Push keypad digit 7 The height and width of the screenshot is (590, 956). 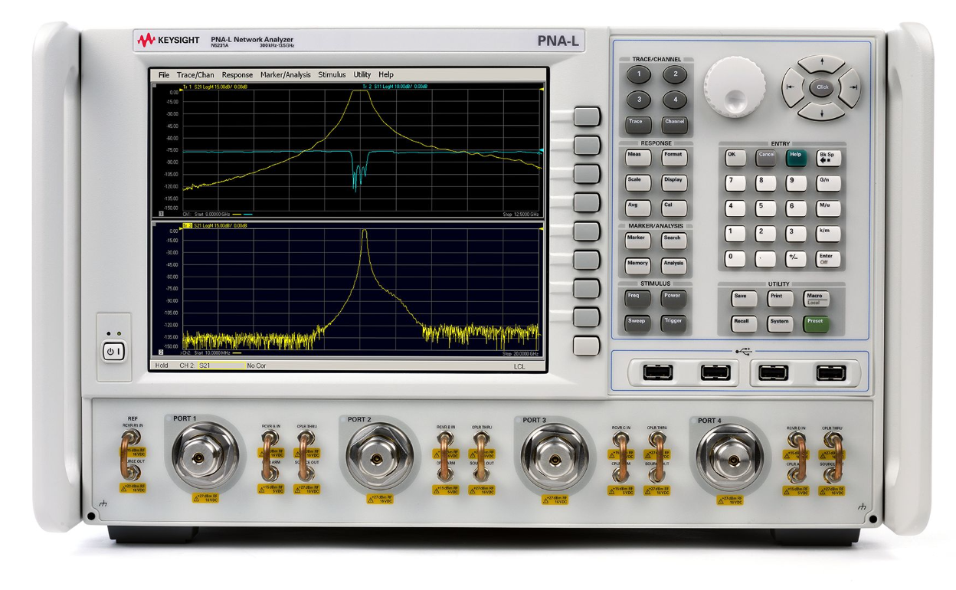pos(735,183)
